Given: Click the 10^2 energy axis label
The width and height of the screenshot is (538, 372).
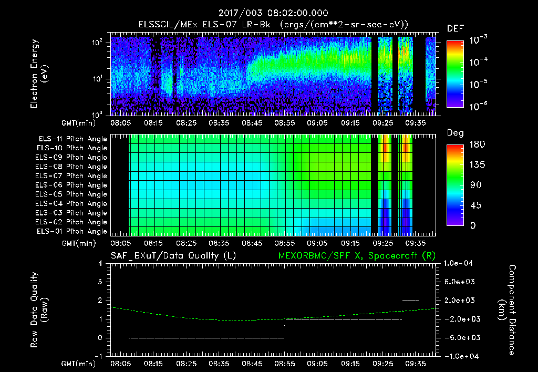Looking at the screenshot, I should [x=97, y=43].
